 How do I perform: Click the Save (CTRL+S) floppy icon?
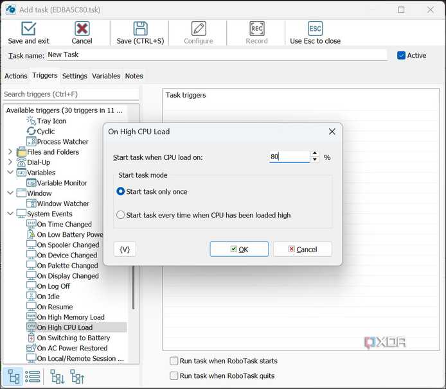pyautogui.click(x=141, y=28)
